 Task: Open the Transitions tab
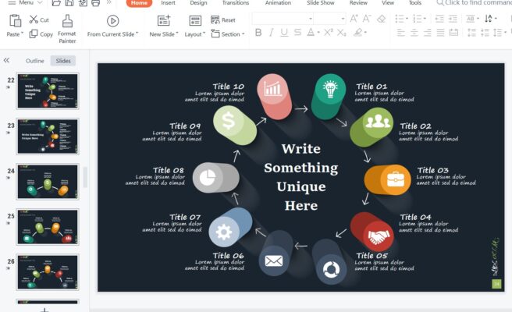236,2
